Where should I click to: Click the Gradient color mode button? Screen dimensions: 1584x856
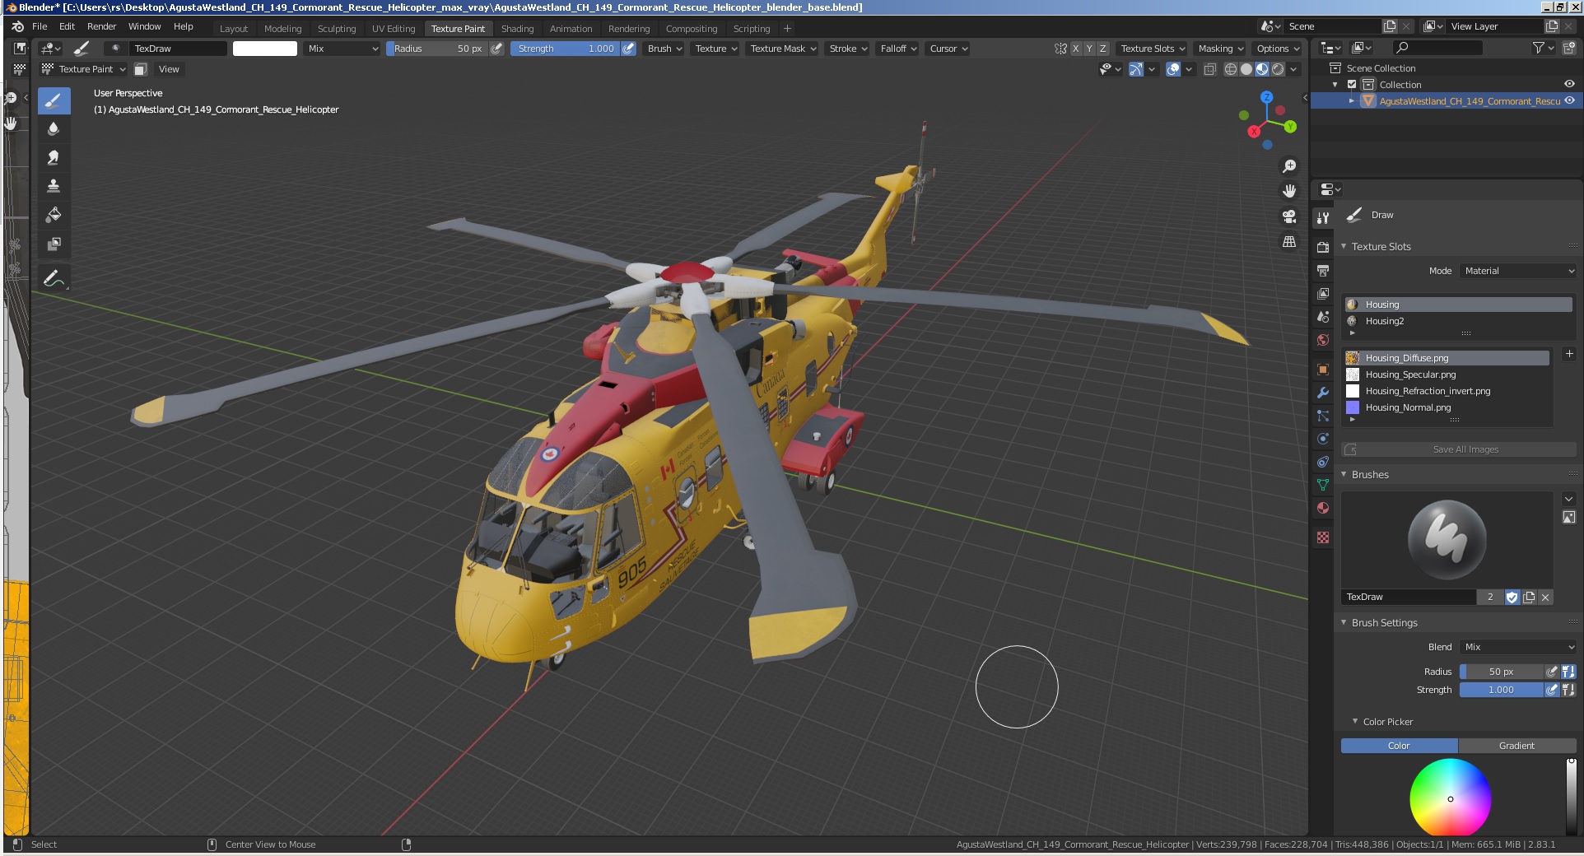click(x=1516, y=746)
